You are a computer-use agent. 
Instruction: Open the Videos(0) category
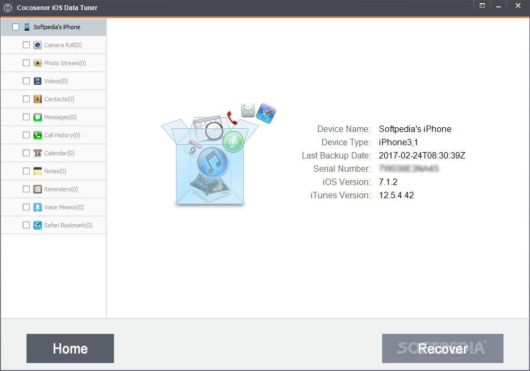pos(56,81)
